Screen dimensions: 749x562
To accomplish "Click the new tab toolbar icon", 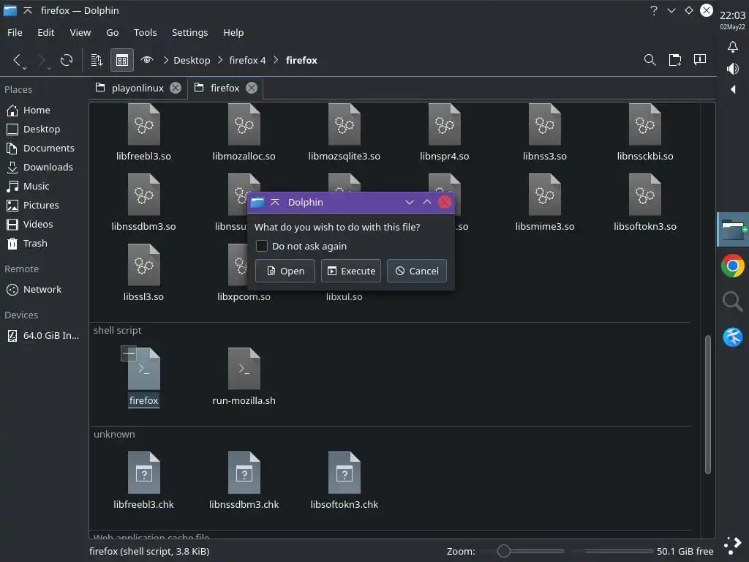I will tap(675, 60).
